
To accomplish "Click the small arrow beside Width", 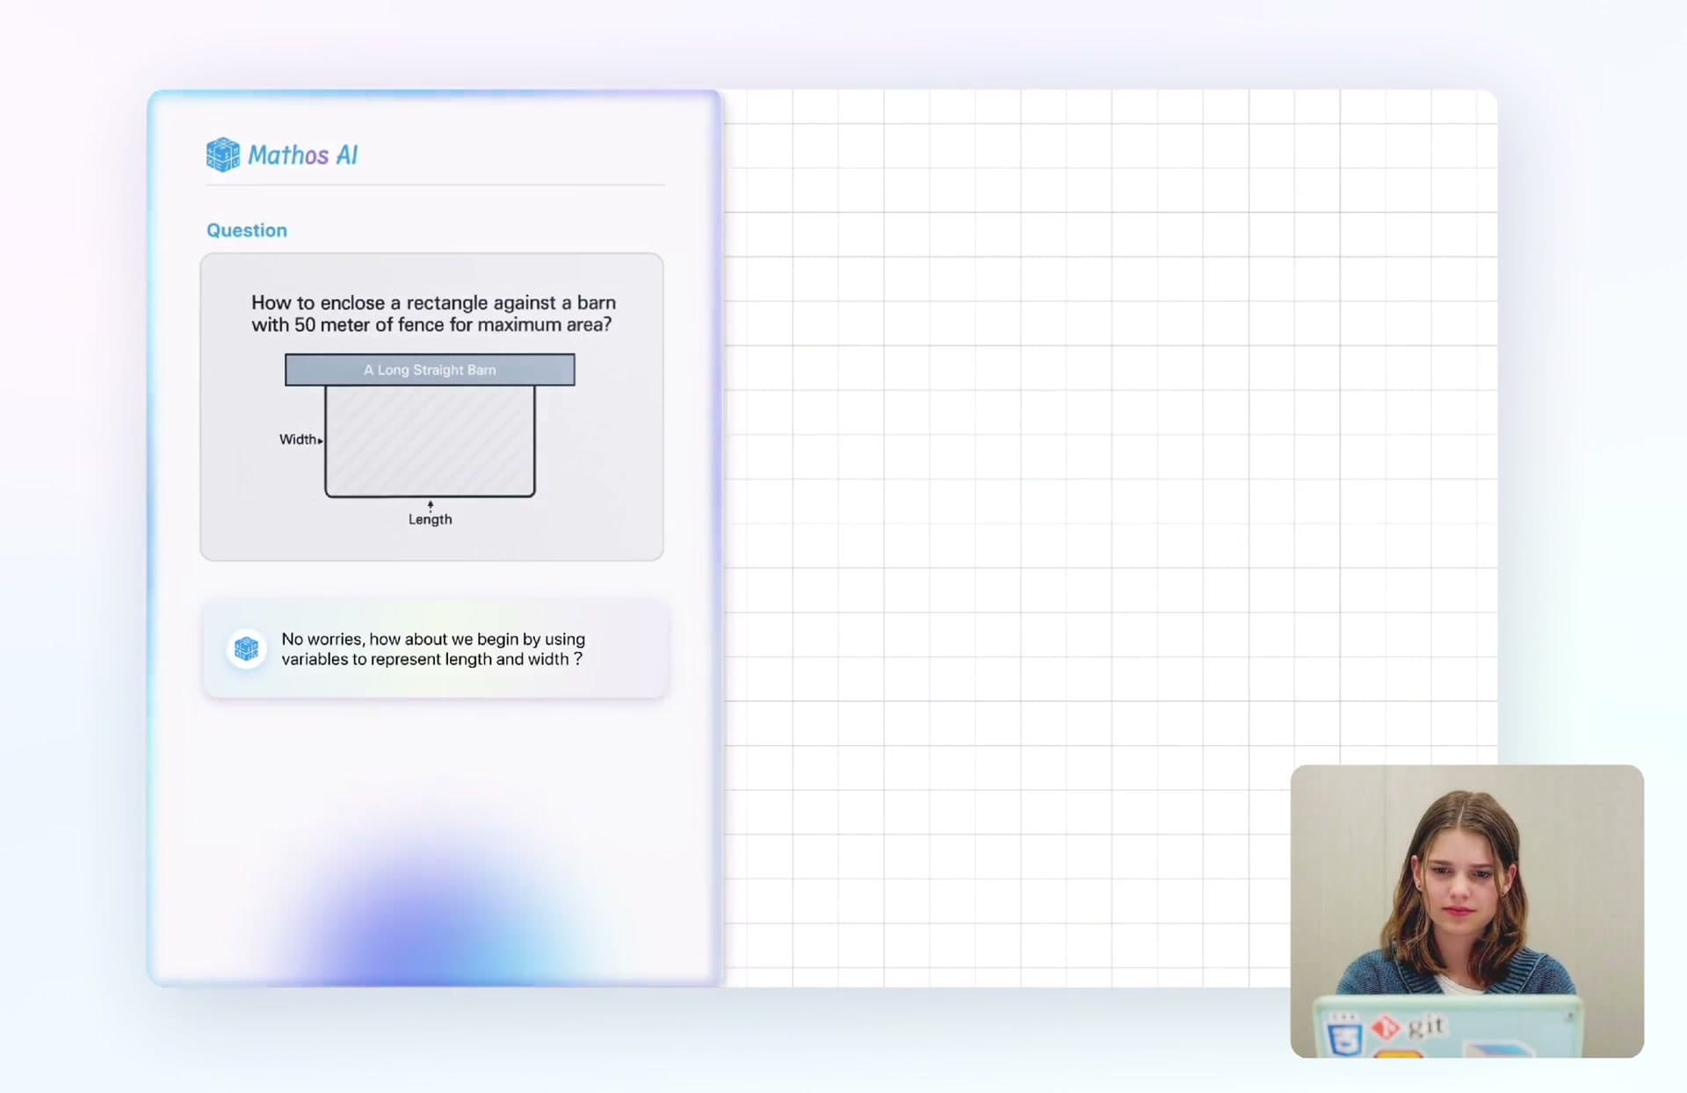I will (x=321, y=440).
